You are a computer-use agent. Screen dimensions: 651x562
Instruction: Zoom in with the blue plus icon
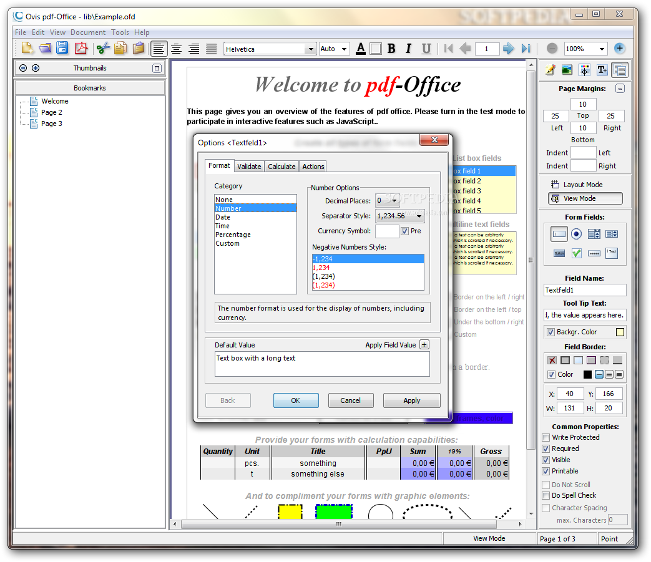(x=619, y=49)
